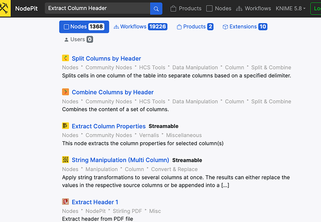Click the Split Columns by Header node icon
Image resolution: width=321 pixels, height=222 pixels.
66,58
